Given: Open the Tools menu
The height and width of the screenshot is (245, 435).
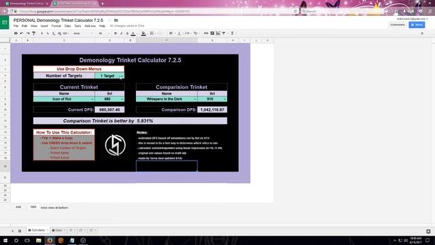Looking at the screenshot, I should pyautogui.click(x=77, y=26).
